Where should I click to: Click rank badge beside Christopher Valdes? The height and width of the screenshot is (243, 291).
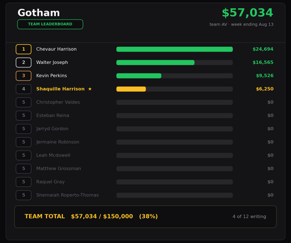coord(23,102)
